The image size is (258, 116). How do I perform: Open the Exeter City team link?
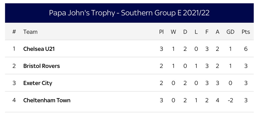tap(38, 83)
